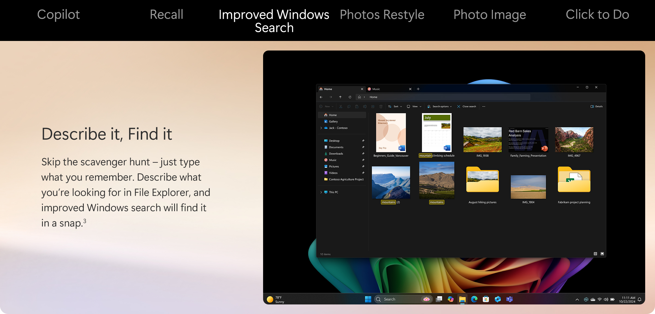This screenshot has width=655, height=314.
Task: Open Microsoft Edge from the taskbar
Action: tap(474, 299)
